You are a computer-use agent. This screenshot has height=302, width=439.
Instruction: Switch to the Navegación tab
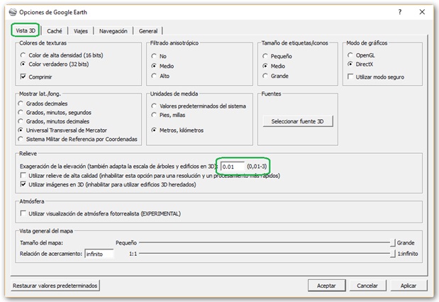tap(113, 31)
